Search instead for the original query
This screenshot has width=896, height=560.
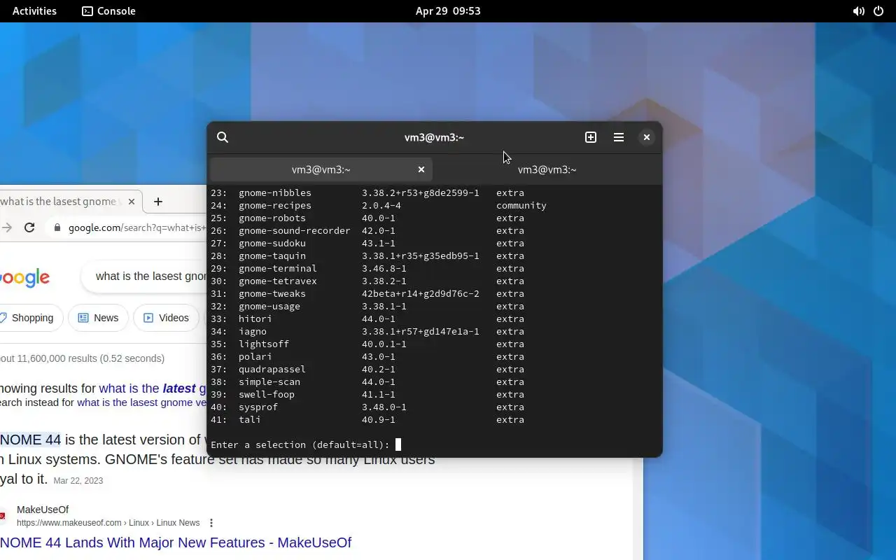141,402
